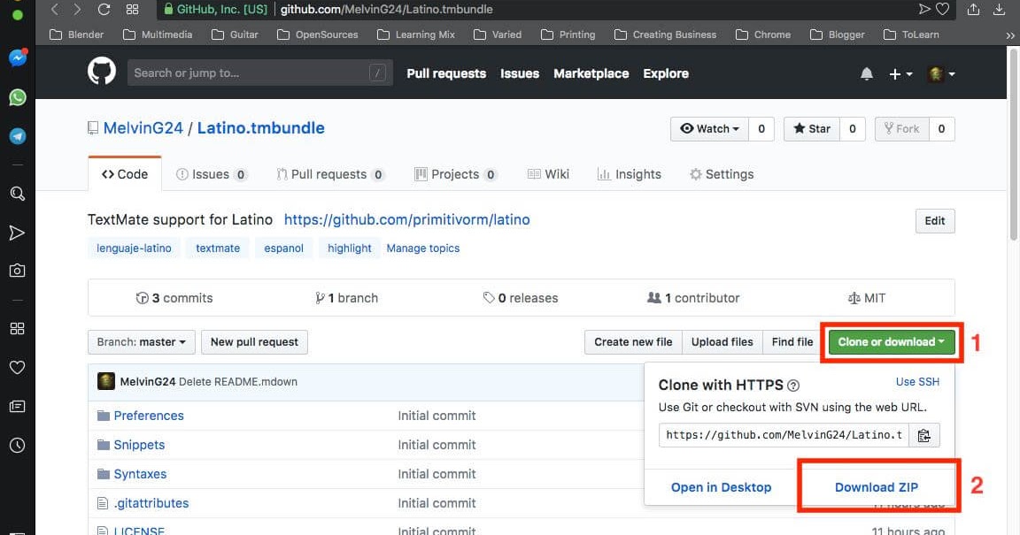Image resolution: width=1020 pixels, height=535 pixels.
Task: Click Open in Desktop link
Action: (721, 487)
